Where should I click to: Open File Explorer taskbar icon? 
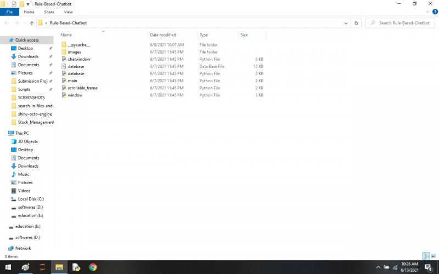pyautogui.click(x=59, y=267)
